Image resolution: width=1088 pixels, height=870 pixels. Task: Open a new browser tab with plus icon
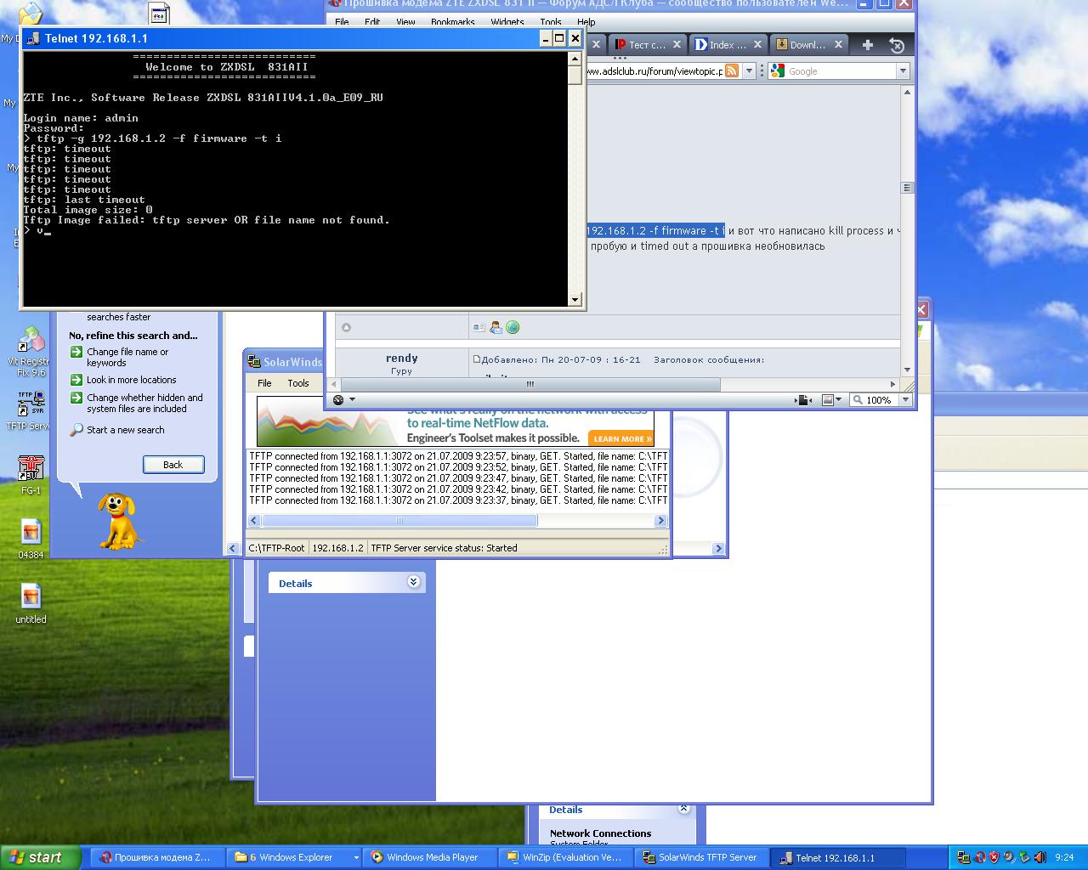[867, 45]
